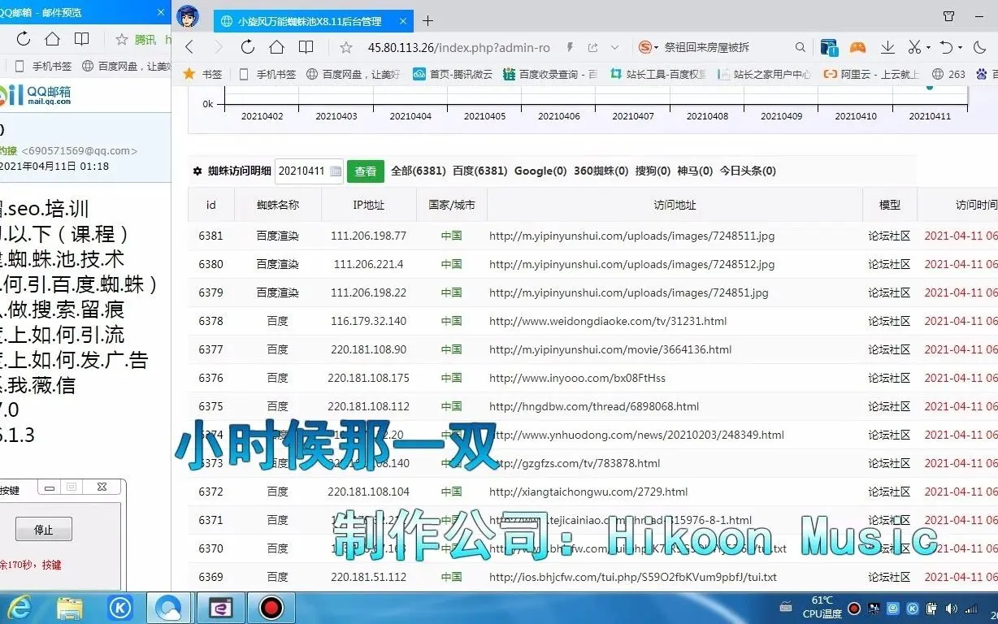Open the Sogou search engine selector
The height and width of the screenshot is (624, 998).
point(649,47)
